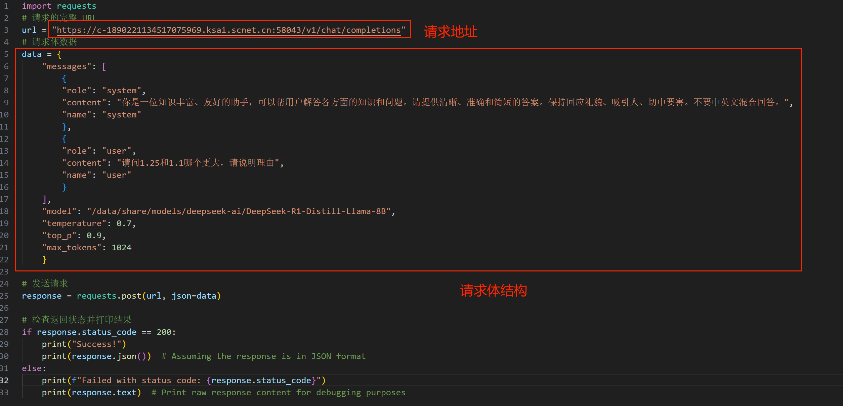Click line number 18 in gutter

(x=4, y=211)
